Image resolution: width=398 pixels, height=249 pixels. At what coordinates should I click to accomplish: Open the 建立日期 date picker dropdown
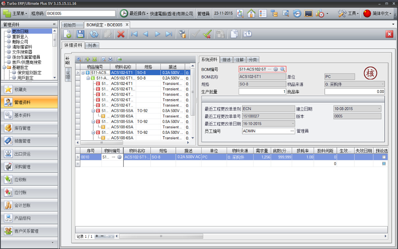click(379, 109)
